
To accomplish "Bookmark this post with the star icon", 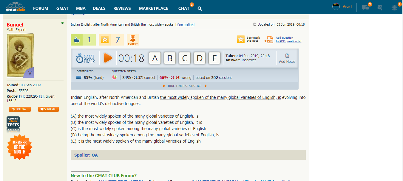I will click(241, 39).
